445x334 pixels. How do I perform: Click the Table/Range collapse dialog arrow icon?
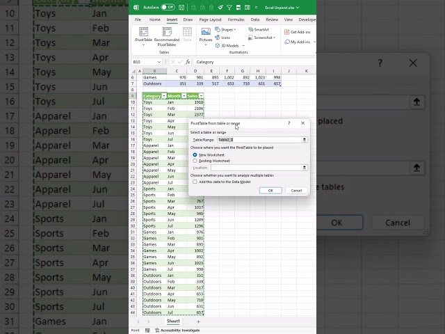tap(305, 140)
